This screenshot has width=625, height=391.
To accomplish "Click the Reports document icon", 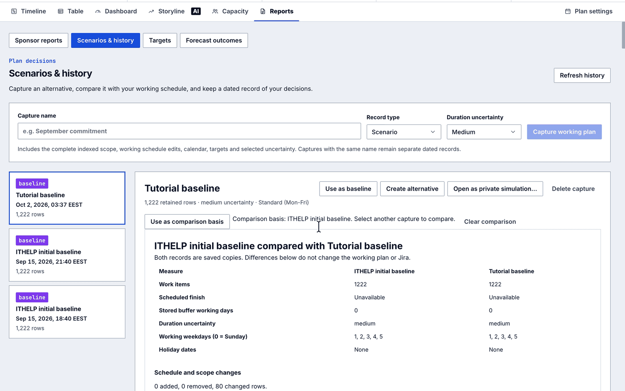I will [x=263, y=11].
